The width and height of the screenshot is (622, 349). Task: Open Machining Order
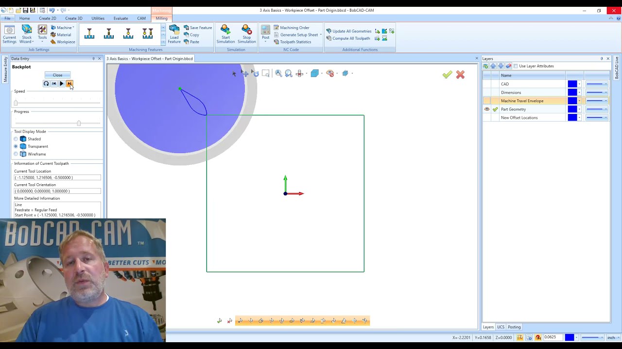point(292,28)
